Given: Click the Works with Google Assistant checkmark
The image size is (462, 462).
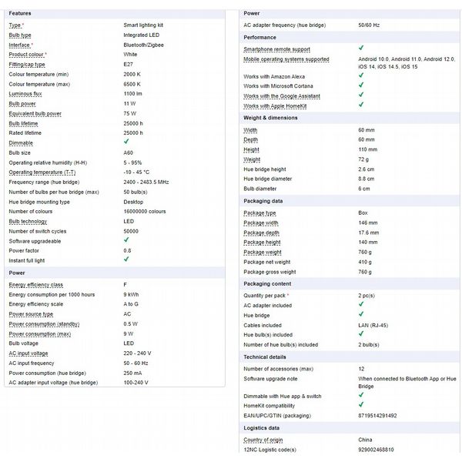Looking at the screenshot, I should (361, 95).
